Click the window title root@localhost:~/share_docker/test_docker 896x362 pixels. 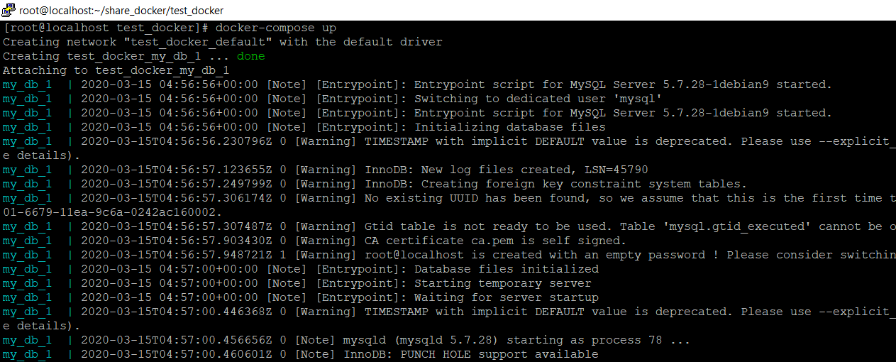click(x=121, y=11)
